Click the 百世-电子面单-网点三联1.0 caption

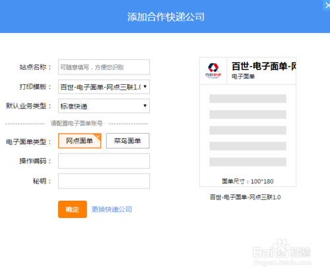click(246, 197)
